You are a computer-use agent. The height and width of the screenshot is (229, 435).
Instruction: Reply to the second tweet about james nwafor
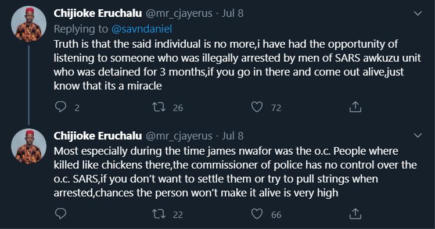(x=60, y=214)
